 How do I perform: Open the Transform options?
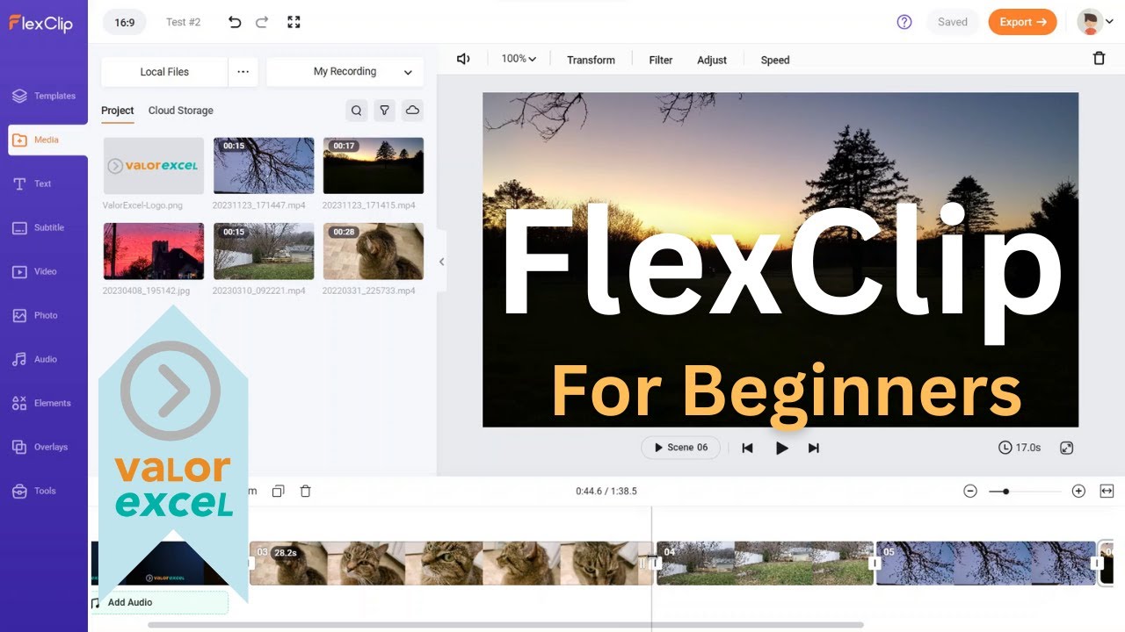coord(591,60)
